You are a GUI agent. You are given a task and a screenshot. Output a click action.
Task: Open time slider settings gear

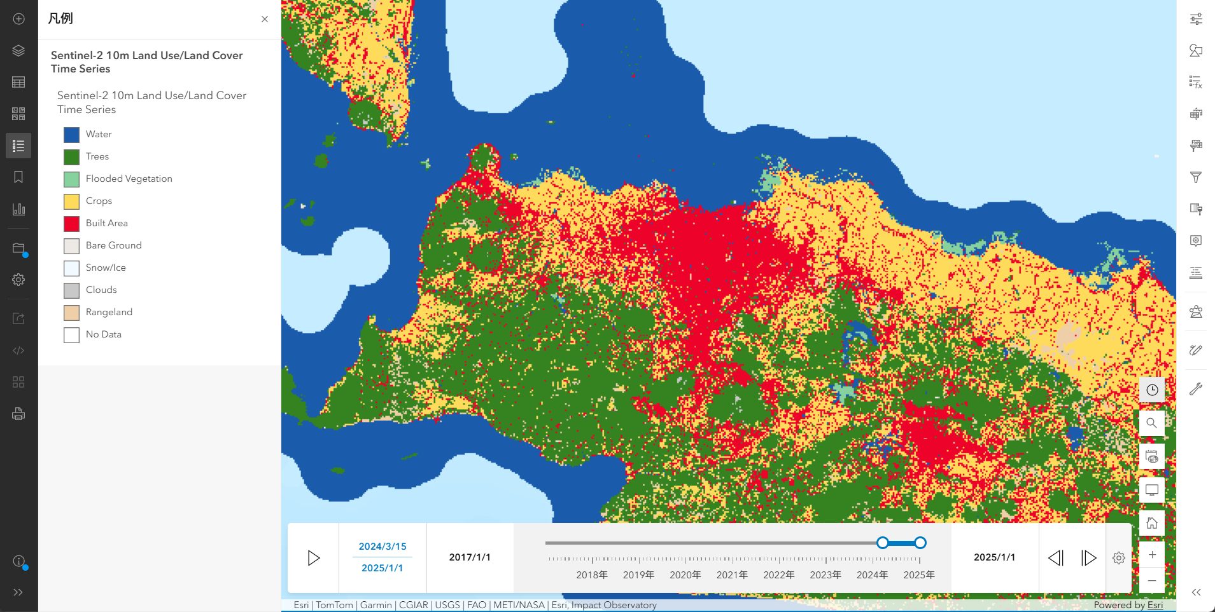1118,558
